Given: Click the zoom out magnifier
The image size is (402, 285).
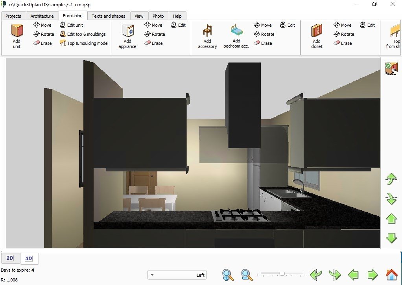Looking at the screenshot, I should coord(247,275).
